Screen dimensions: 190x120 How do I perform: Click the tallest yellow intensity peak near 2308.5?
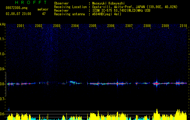pos(157,114)
